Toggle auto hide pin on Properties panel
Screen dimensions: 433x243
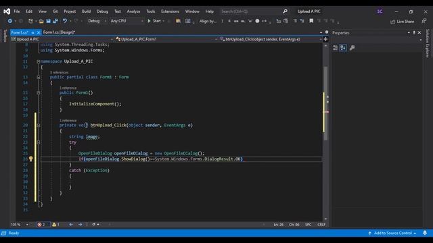coord(414,32)
